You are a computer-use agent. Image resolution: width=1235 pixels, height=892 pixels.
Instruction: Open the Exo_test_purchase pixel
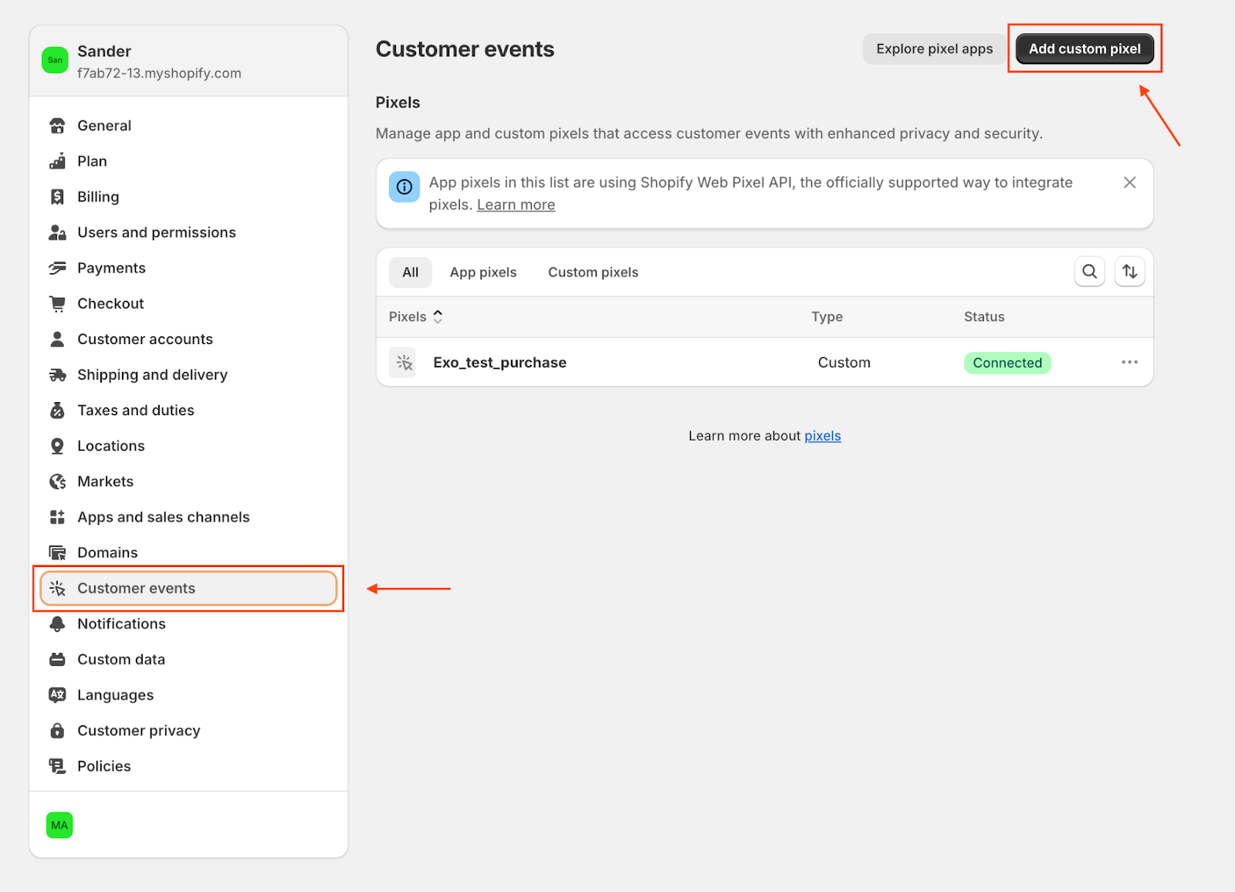tap(499, 363)
